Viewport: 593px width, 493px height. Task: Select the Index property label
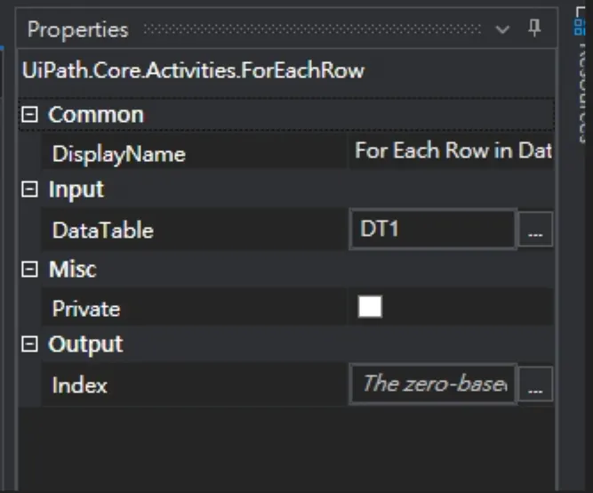point(79,385)
